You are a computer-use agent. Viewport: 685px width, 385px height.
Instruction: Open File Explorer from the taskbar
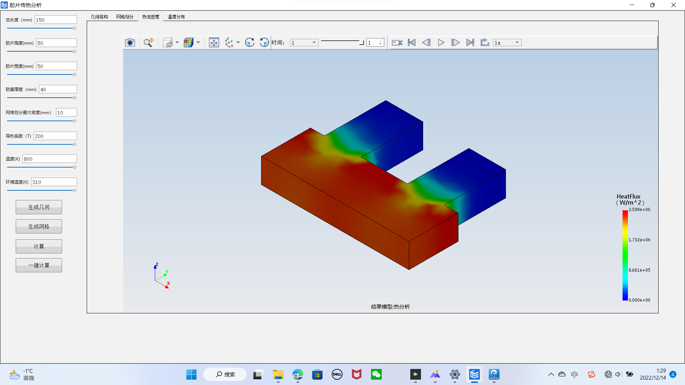(x=278, y=374)
